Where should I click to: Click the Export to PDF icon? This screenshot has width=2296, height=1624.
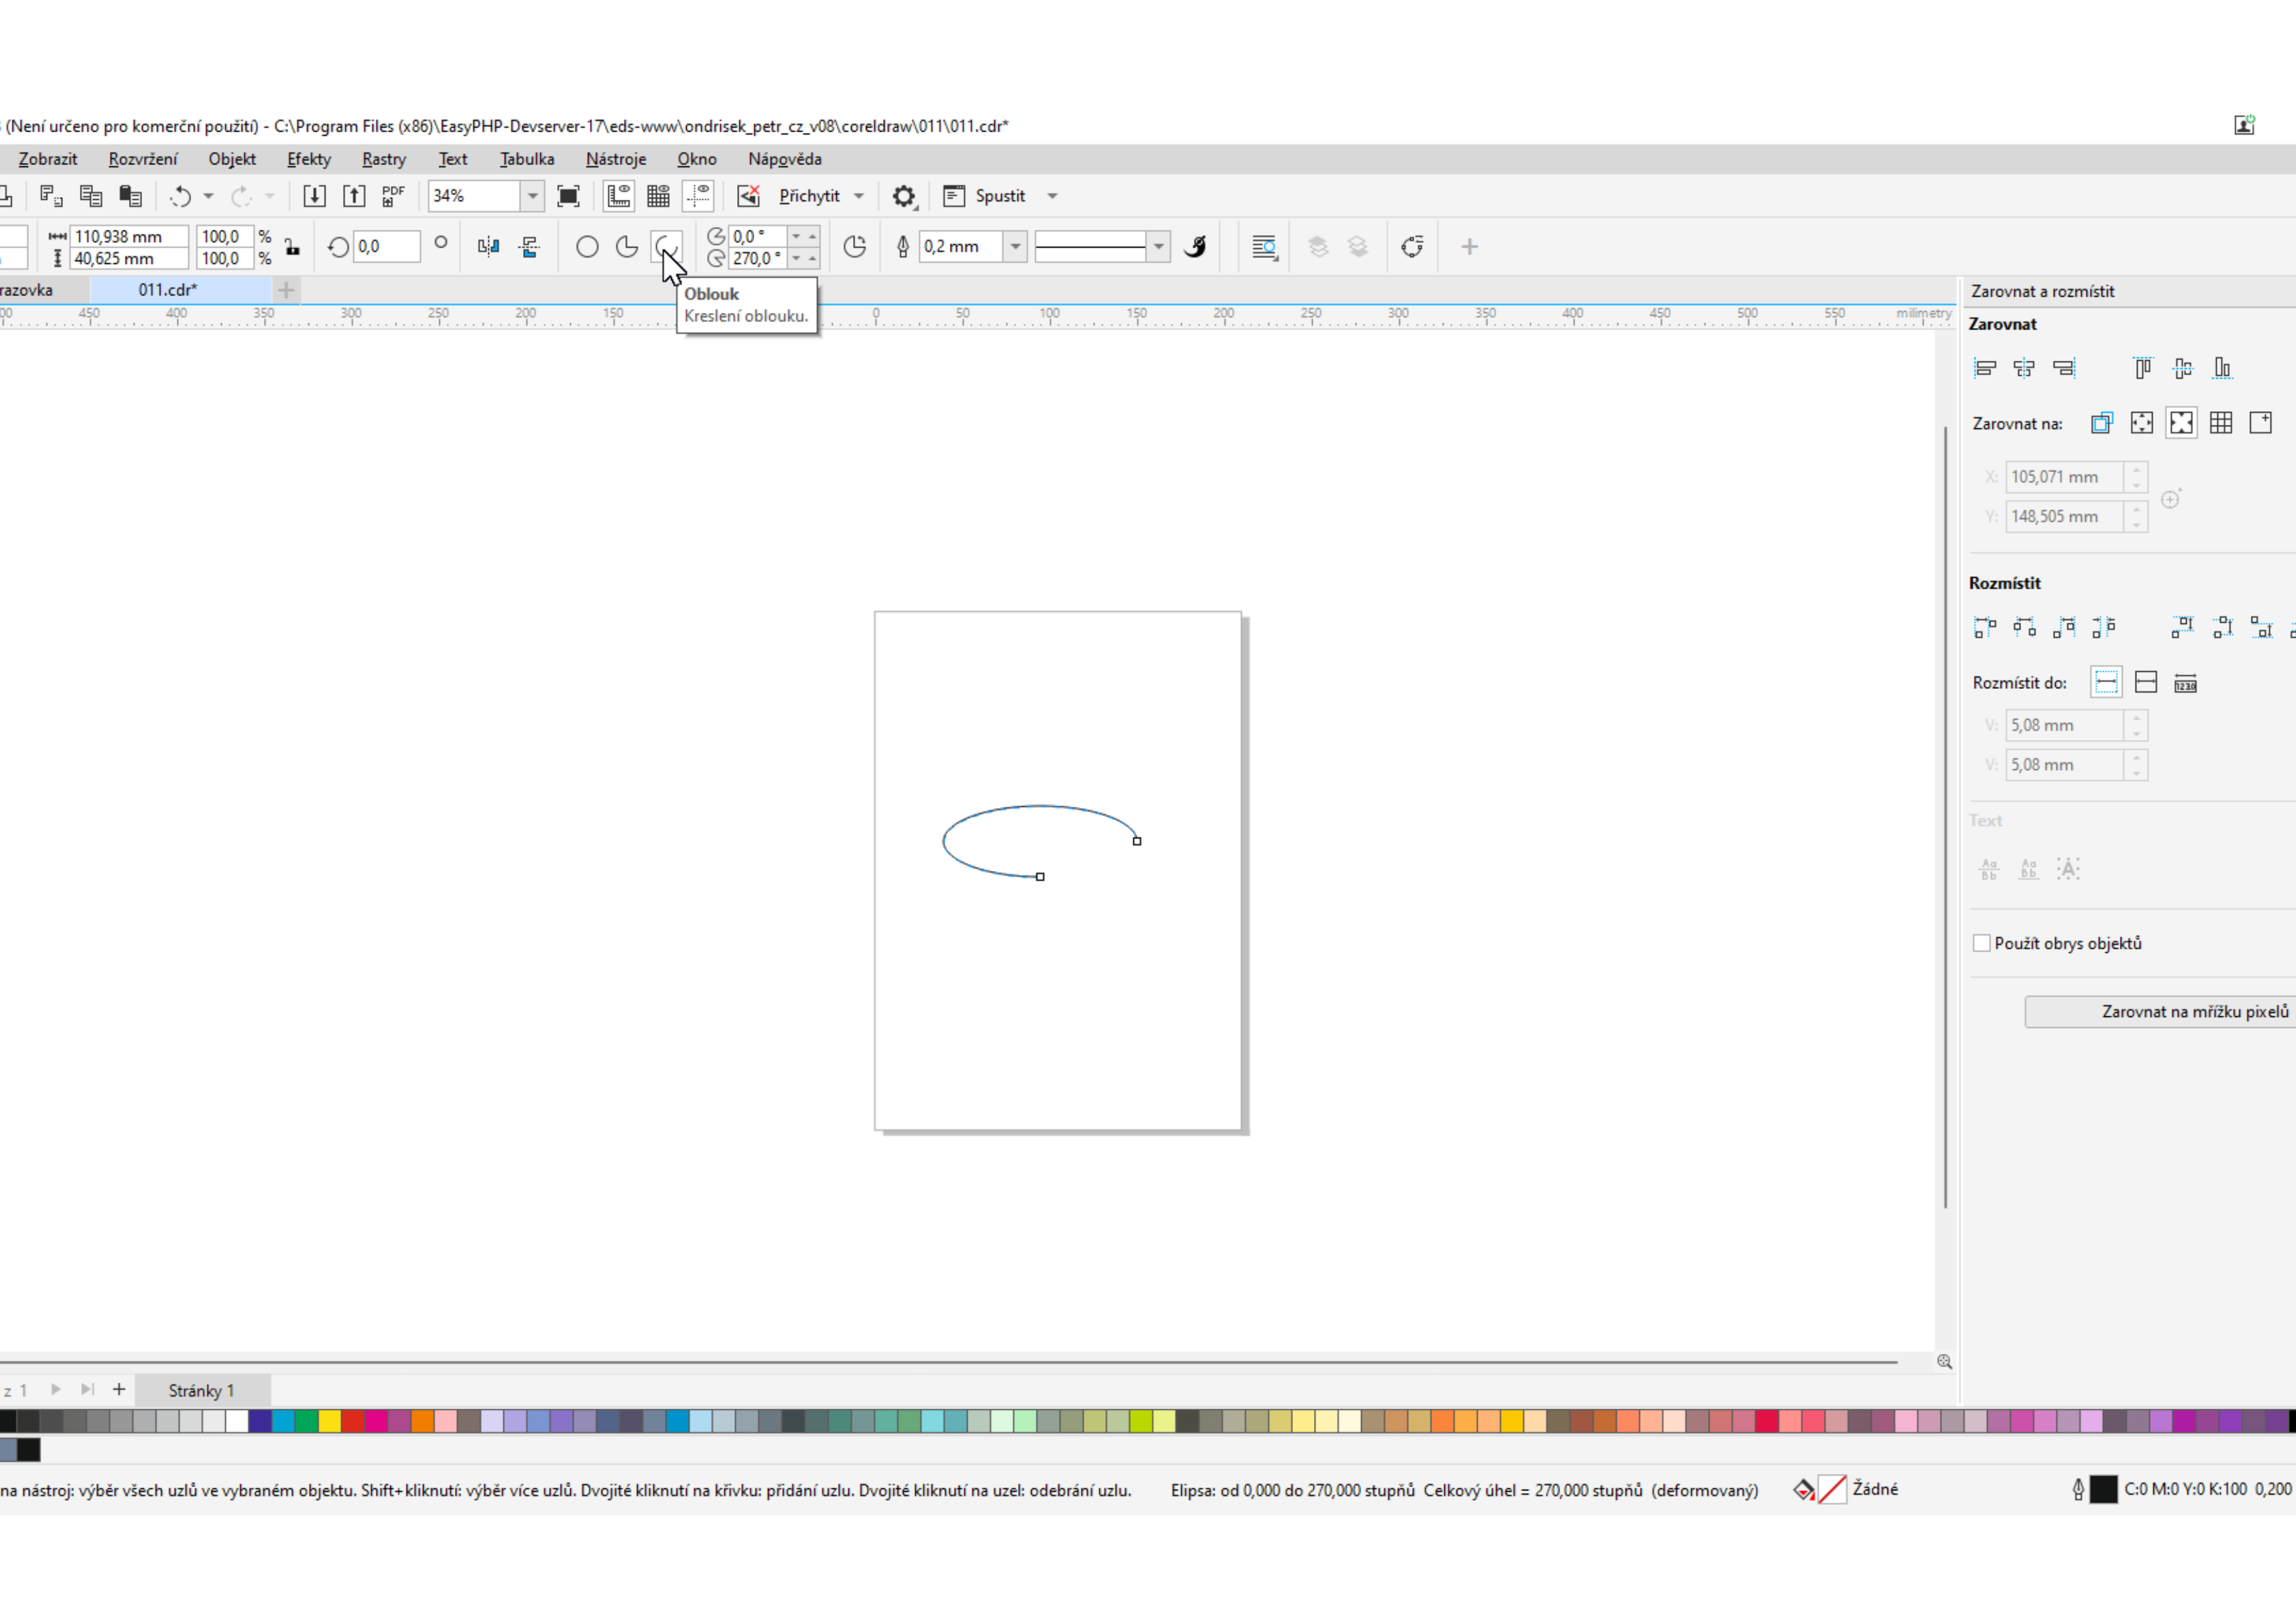[x=393, y=196]
